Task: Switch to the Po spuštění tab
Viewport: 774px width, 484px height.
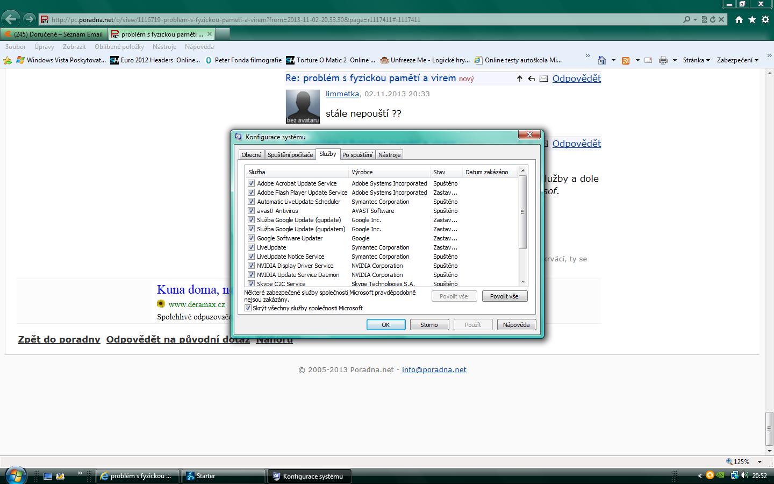Action: [x=357, y=155]
